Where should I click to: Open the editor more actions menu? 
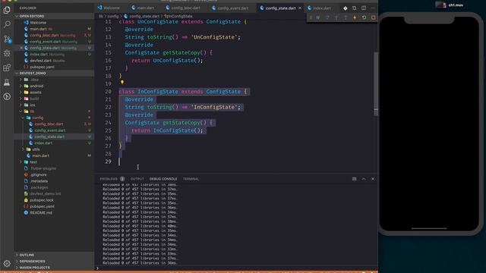pos(373,8)
